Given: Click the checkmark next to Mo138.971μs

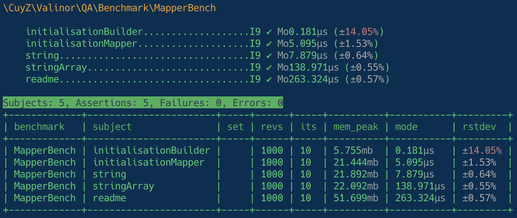Looking at the screenshot, I should tap(269, 67).
